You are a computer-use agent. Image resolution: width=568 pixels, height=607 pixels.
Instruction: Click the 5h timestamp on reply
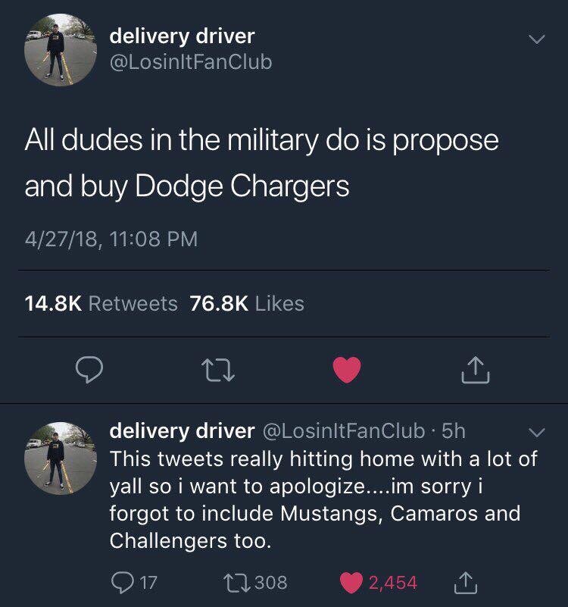click(454, 431)
